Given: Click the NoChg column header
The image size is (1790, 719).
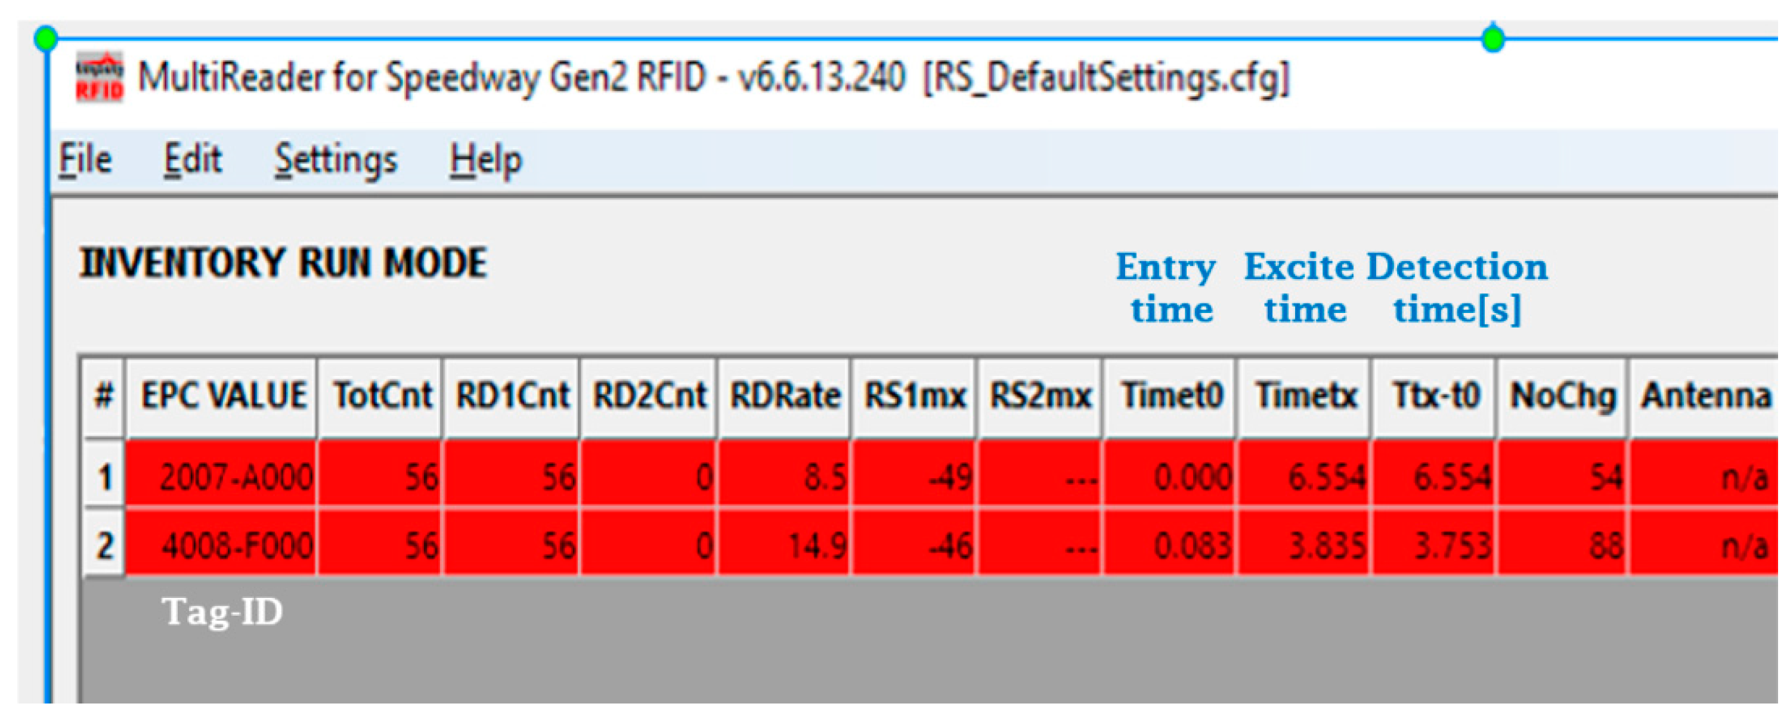Looking at the screenshot, I should coord(1562,396).
